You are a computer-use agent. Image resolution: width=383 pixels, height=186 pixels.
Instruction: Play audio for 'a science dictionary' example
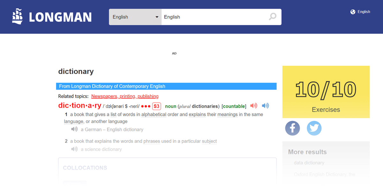click(x=74, y=149)
